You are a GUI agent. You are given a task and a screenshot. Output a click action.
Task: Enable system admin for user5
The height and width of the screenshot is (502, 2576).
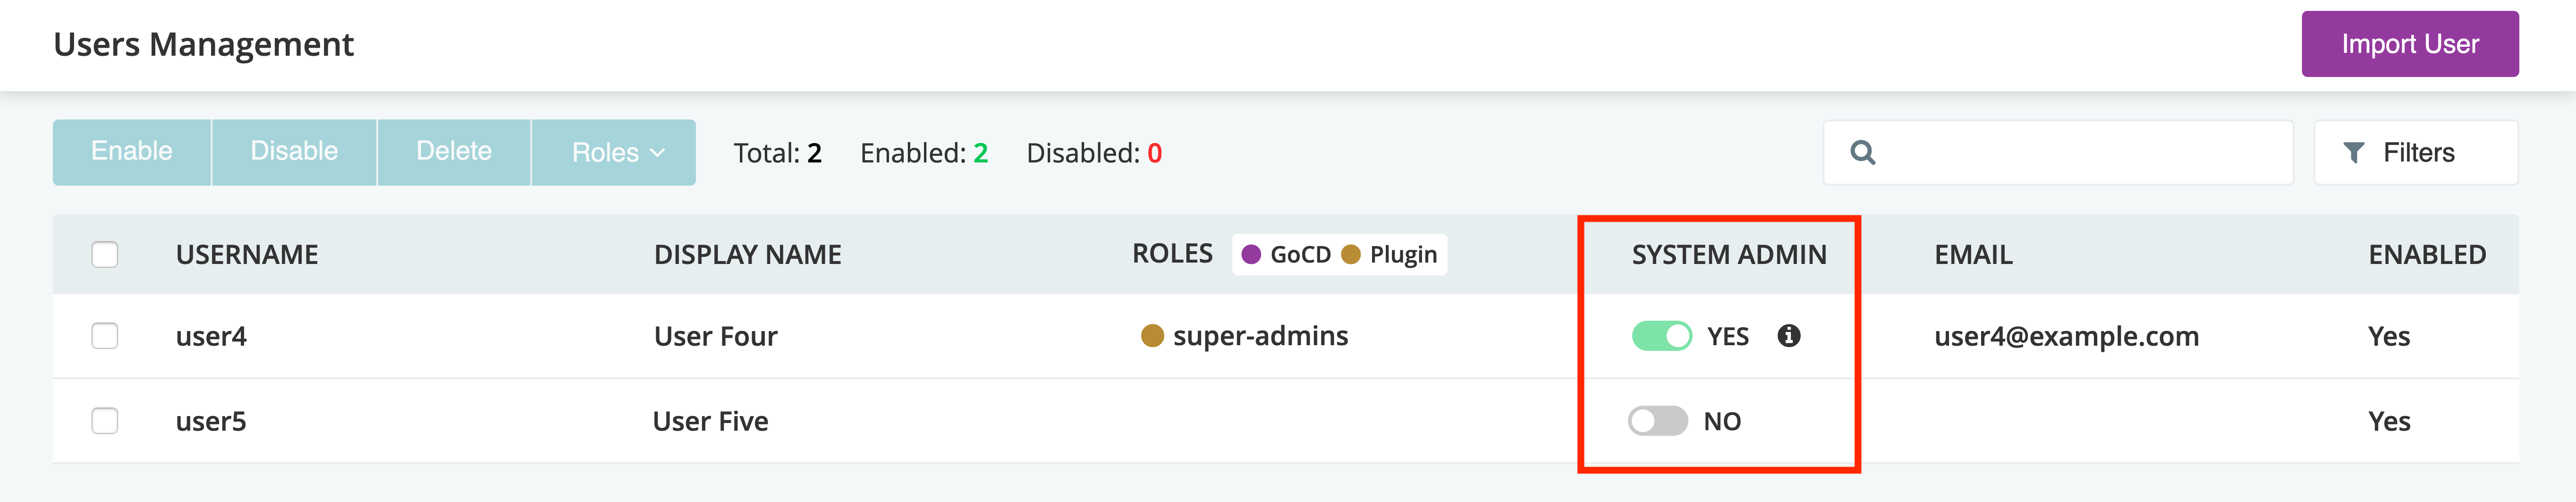click(1657, 421)
